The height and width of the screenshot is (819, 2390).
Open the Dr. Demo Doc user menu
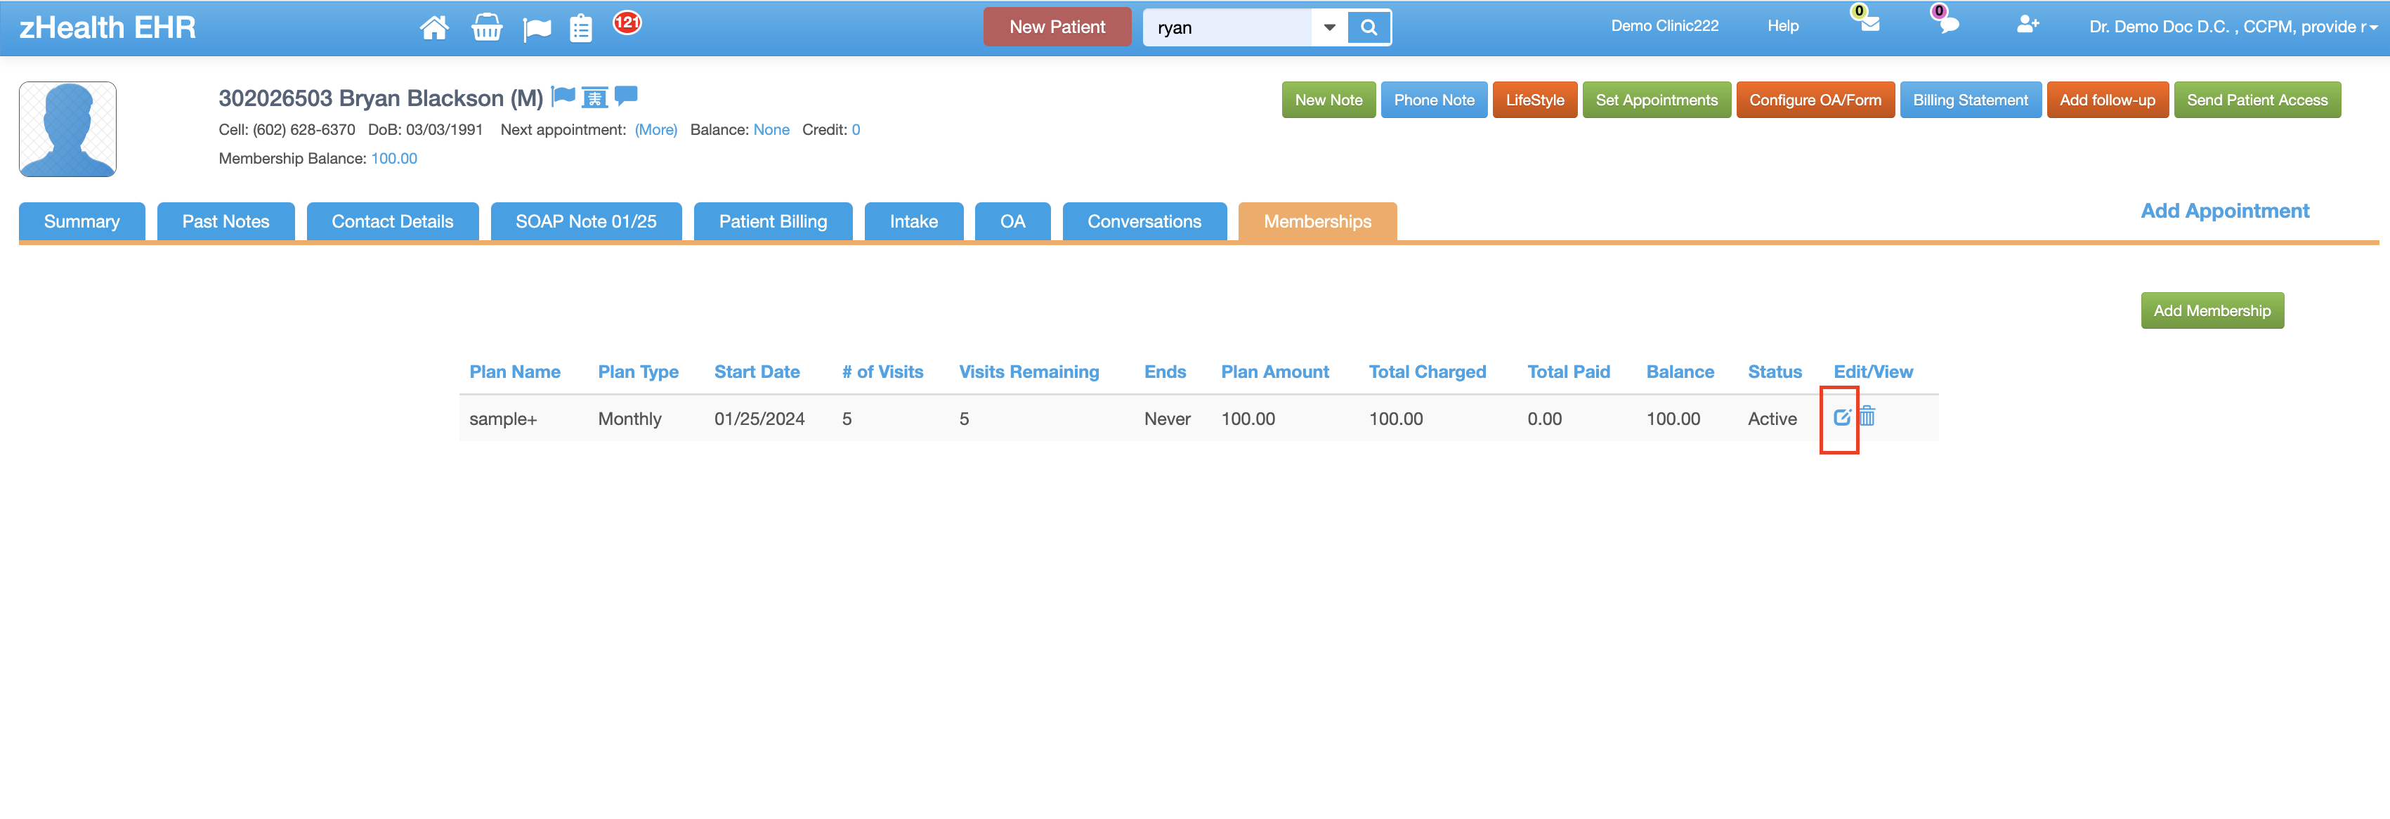tap(2233, 27)
